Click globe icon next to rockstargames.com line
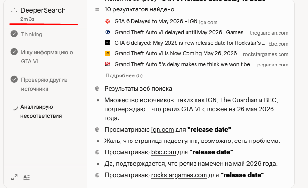Screen dimensions: 308x188 click(97, 175)
